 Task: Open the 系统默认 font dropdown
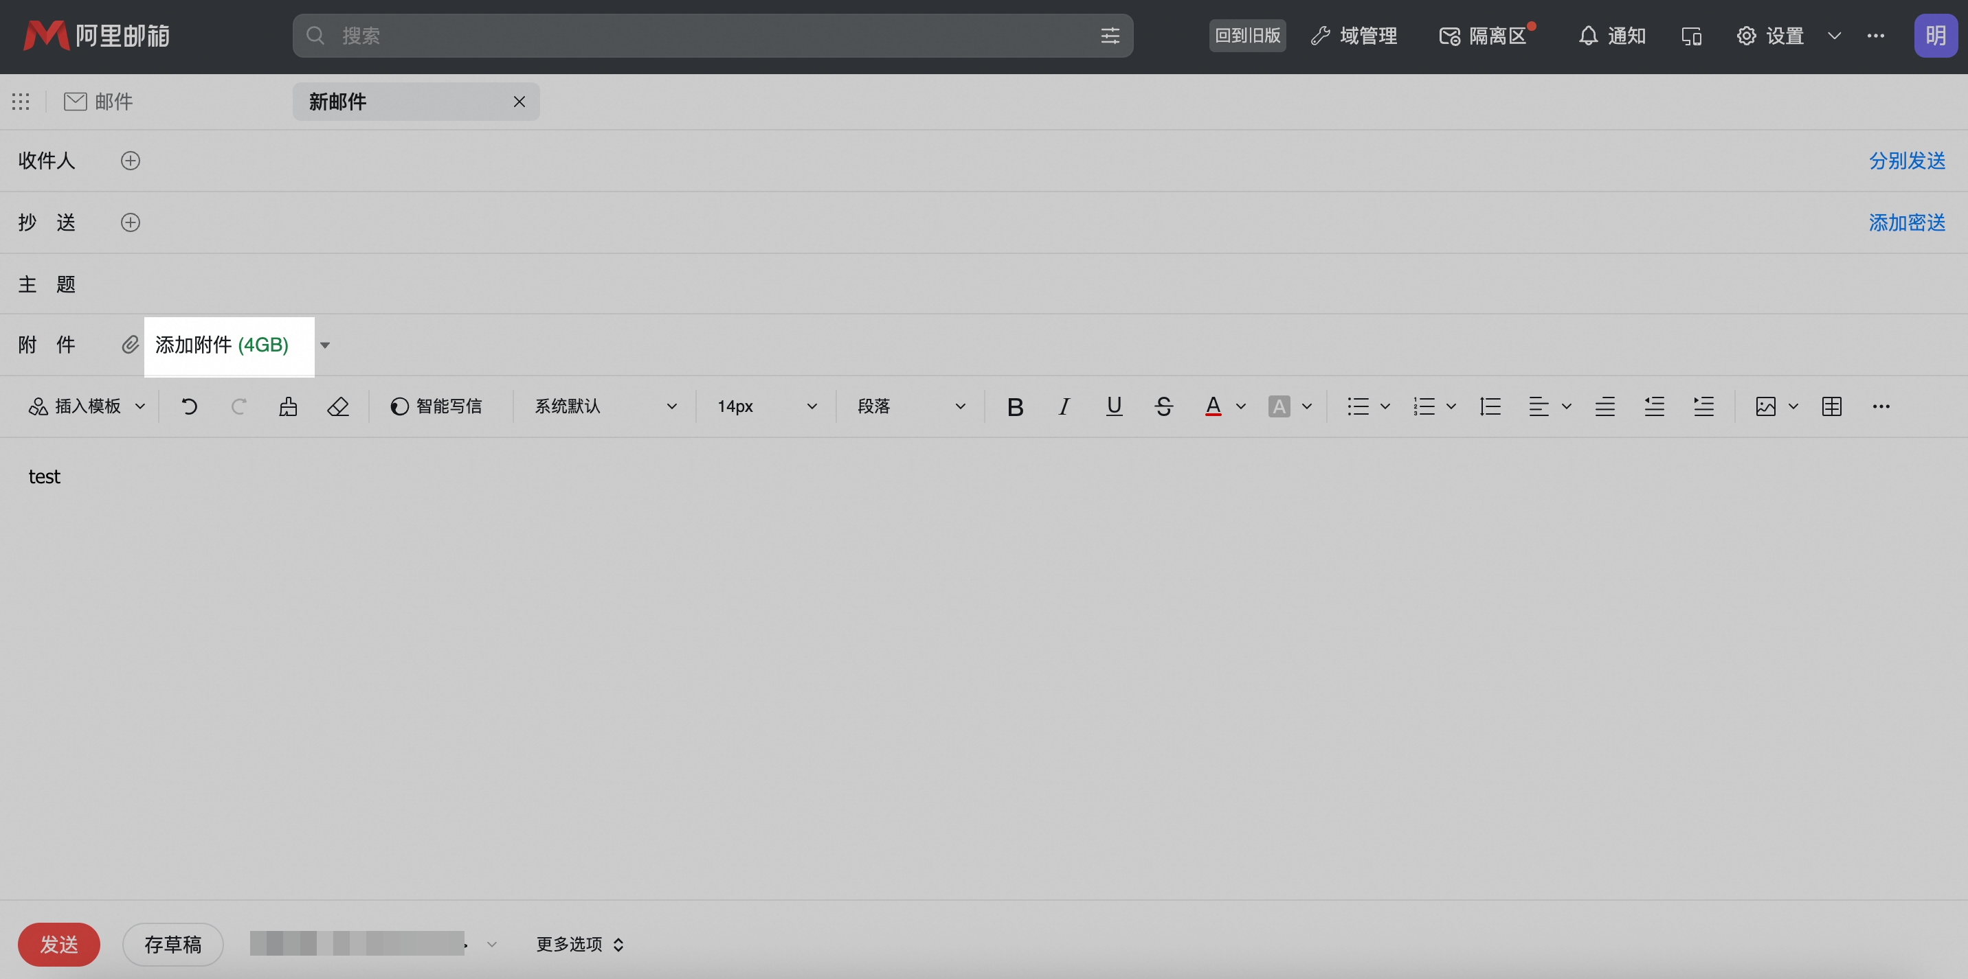click(605, 406)
